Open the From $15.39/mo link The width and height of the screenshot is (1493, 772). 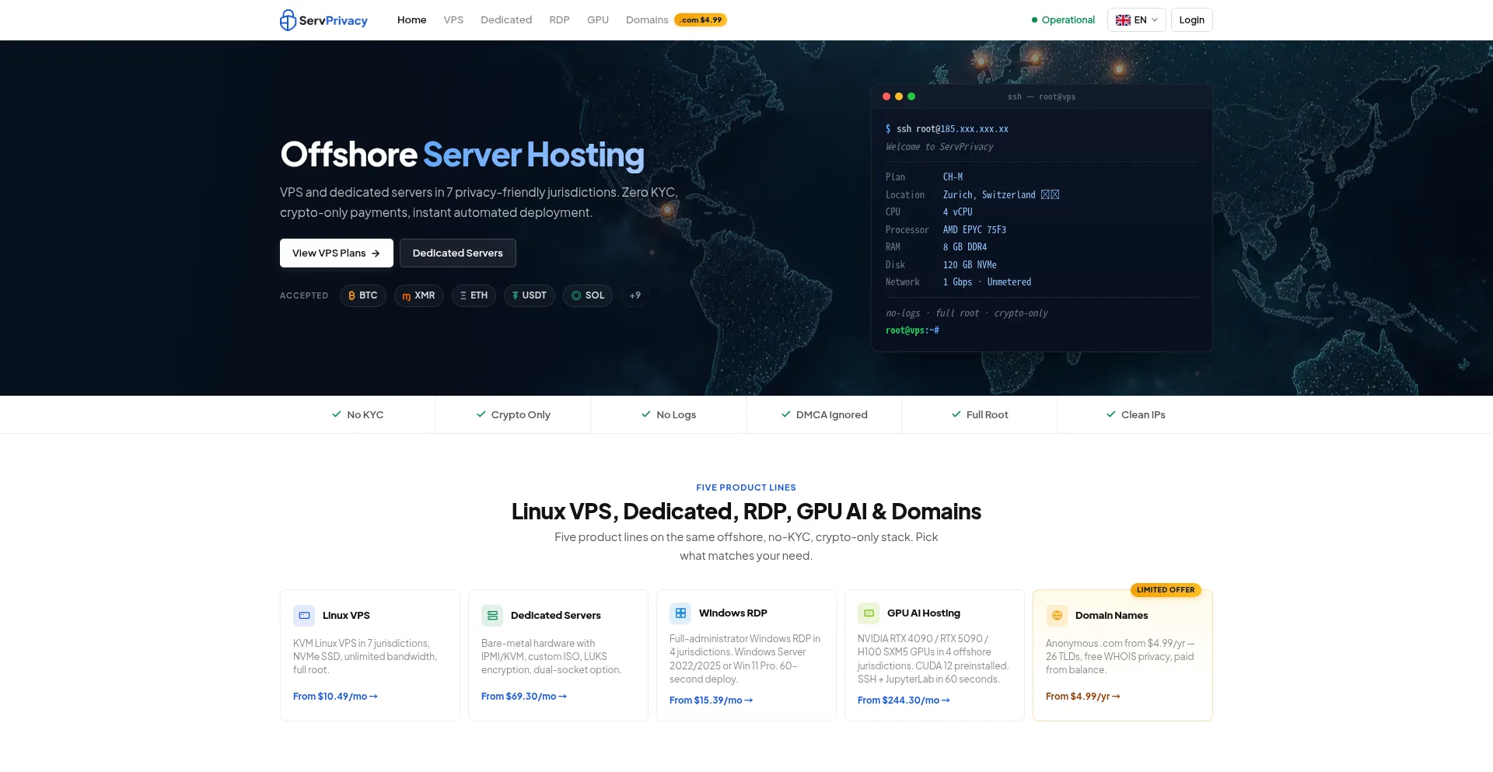click(711, 700)
